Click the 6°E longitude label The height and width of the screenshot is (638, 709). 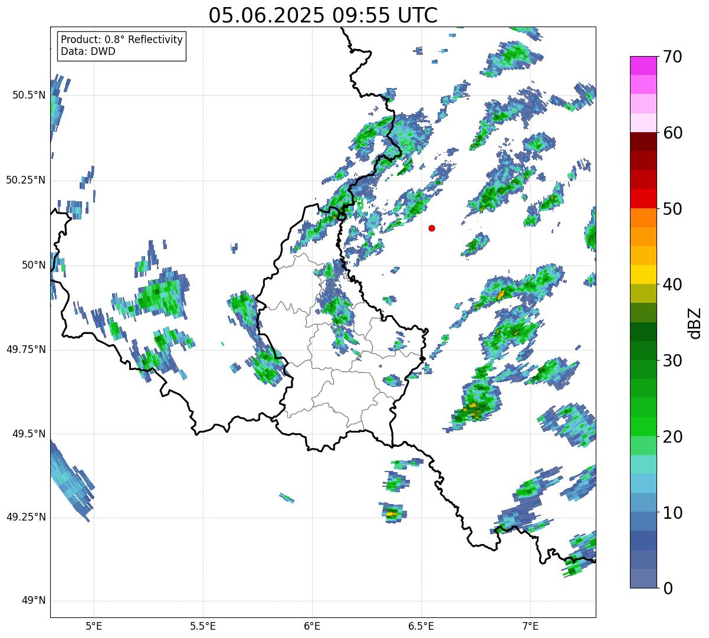[312, 626]
